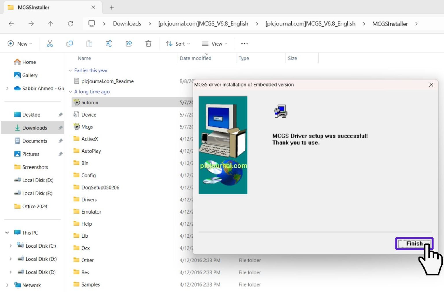Open the View dropdown

click(214, 44)
